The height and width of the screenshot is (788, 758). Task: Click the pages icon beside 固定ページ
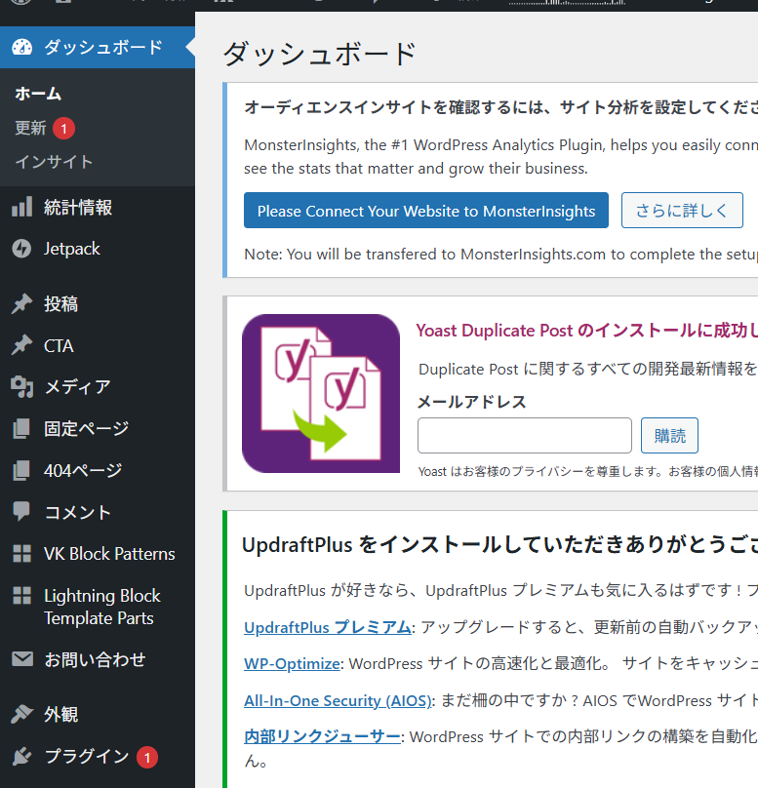coord(21,429)
